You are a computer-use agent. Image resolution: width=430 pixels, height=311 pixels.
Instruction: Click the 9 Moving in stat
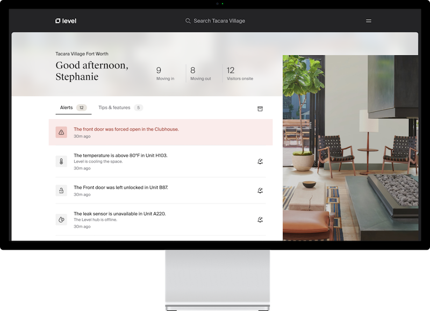tap(165, 74)
